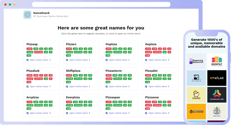Screen dimensions: 231x125
Task: Register the Pizzarc .io domain
Action: coord(85,49)
